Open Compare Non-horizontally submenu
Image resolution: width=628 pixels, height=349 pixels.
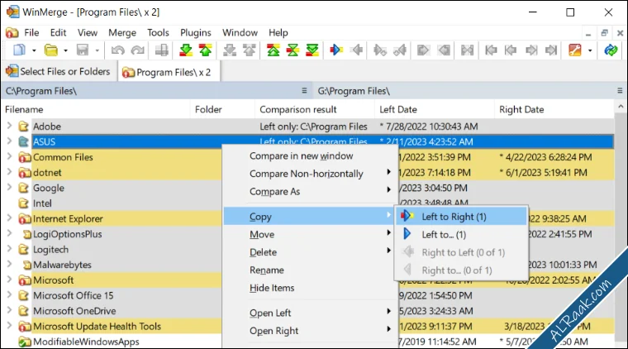[x=308, y=174]
